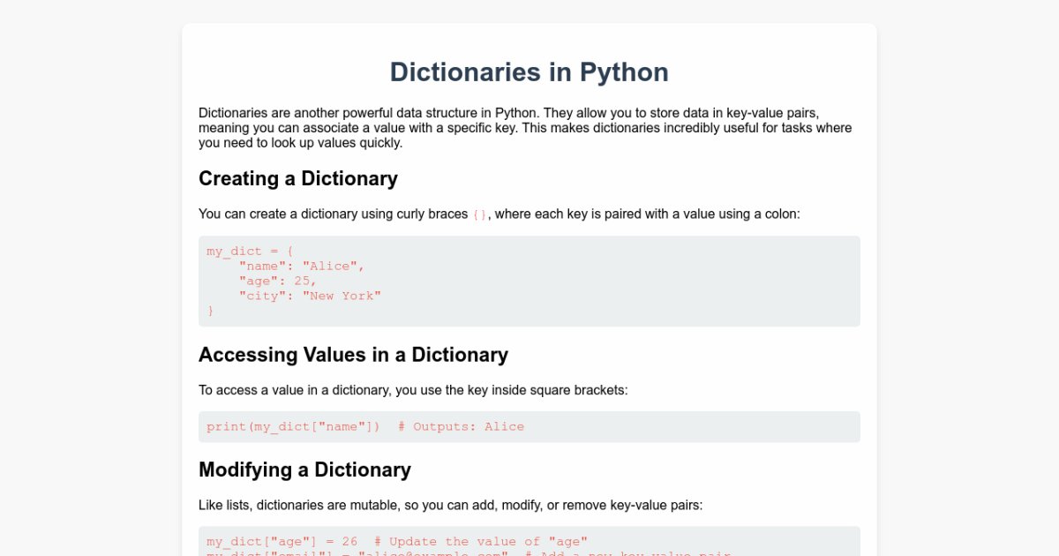Click the "Creating a Dictionary" heading
Screen dimensions: 1059x556
pyautogui.click(x=297, y=178)
